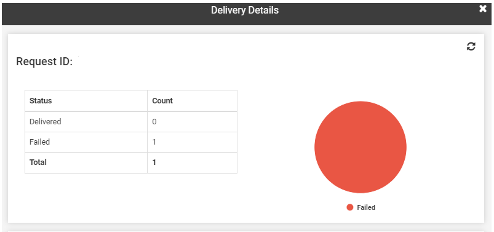The image size is (494, 232).
Task: Click the top edge of the next card below
Action: 245,231
